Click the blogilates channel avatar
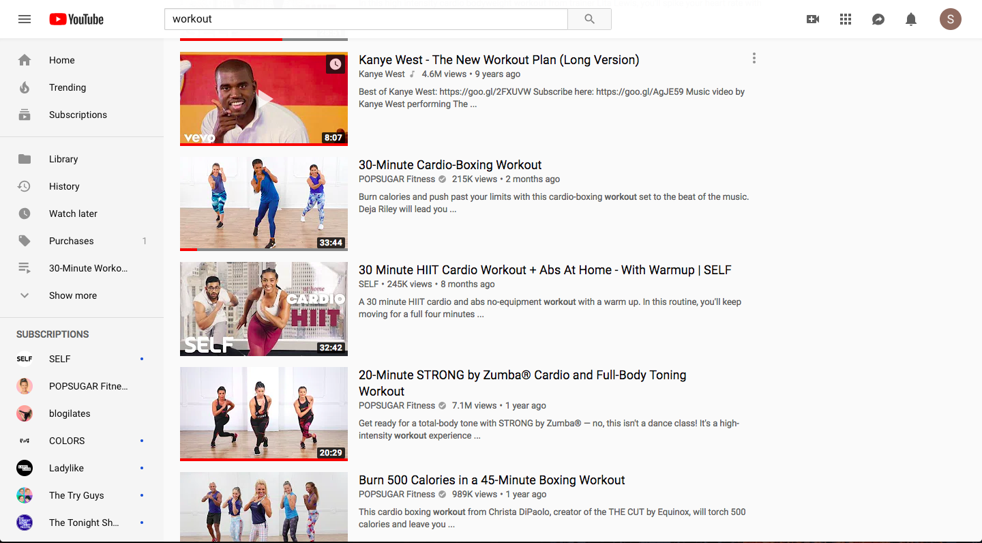The height and width of the screenshot is (543, 982). [x=25, y=413]
